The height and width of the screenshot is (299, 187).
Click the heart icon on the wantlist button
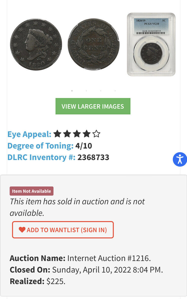click(22, 230)
